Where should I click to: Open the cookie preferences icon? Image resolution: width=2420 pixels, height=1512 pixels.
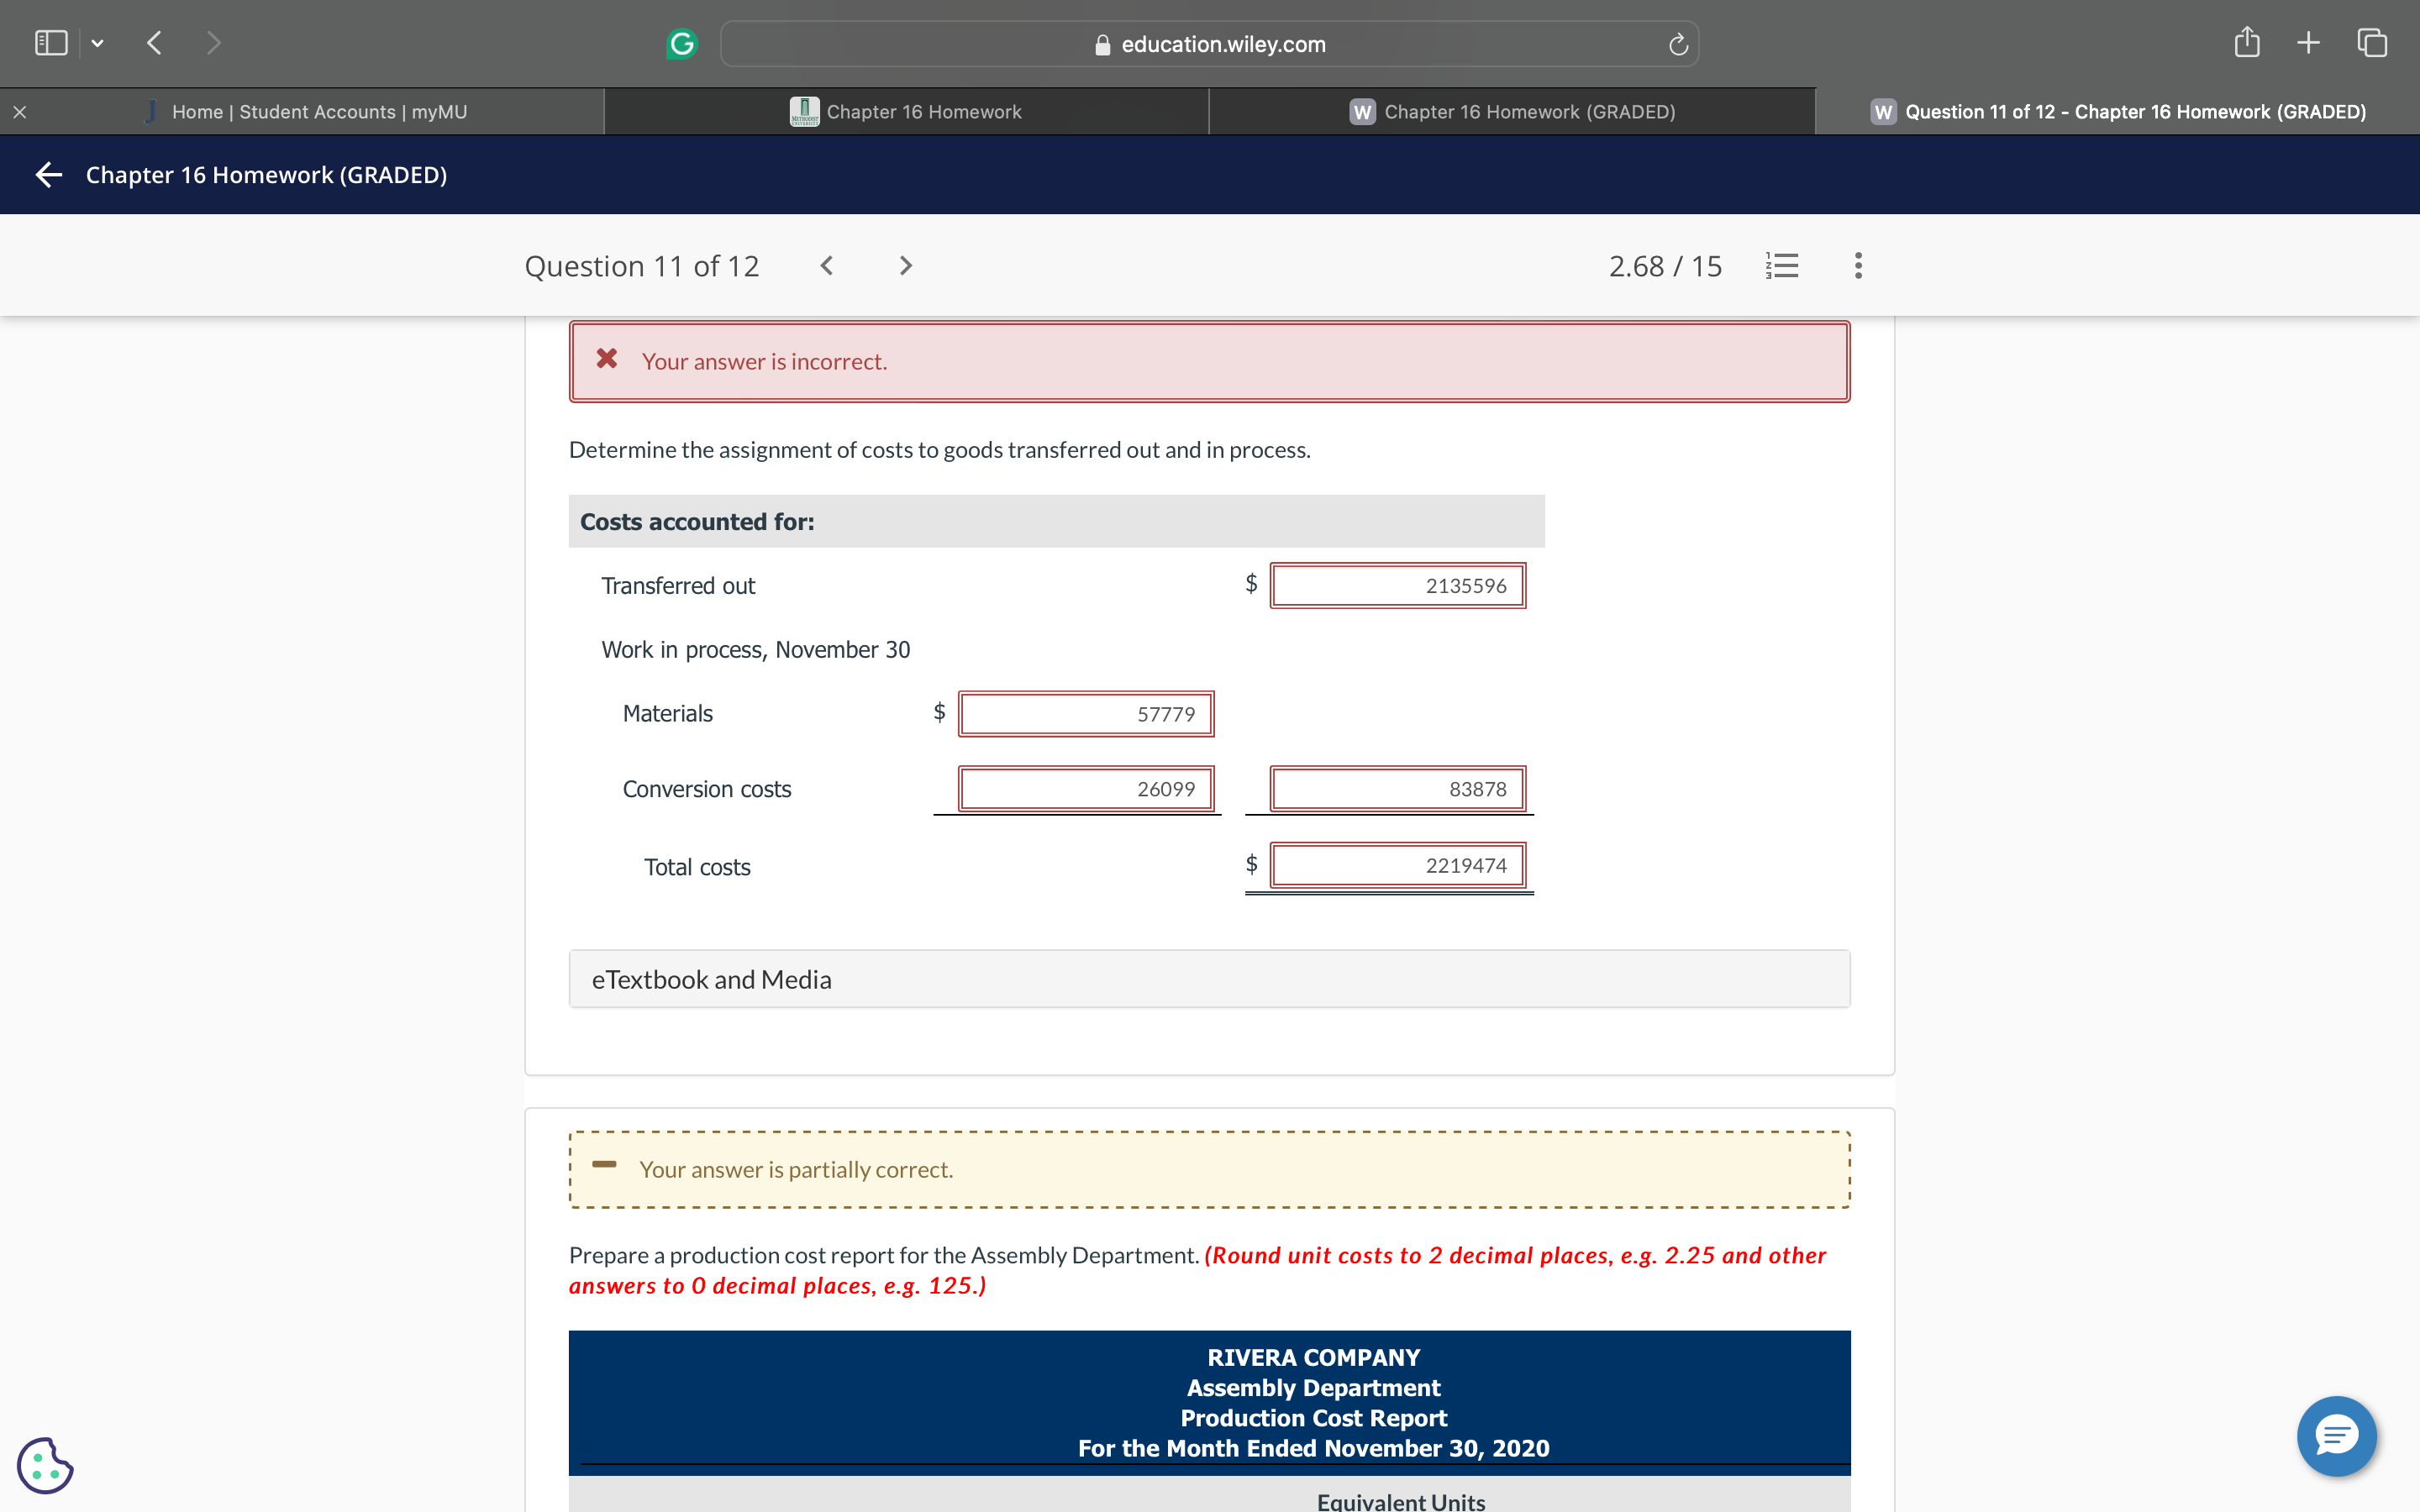pos(45,1465)
